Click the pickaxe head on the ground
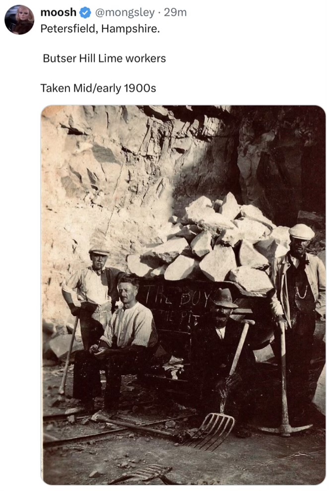Screen dimensions: 329x491 pos(286,429)
